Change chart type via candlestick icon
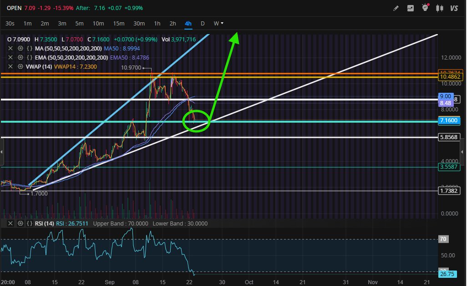 click(x=440, y=8)
